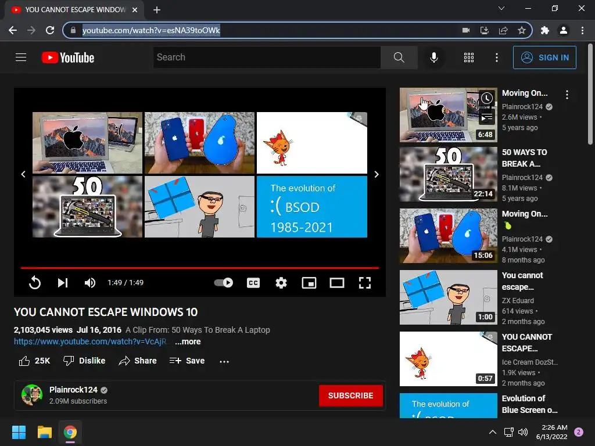Image resolution: width=595 pixels, height=446 pixels.
Task: Start voice search with microphone icon
Action: pos(433,57)
